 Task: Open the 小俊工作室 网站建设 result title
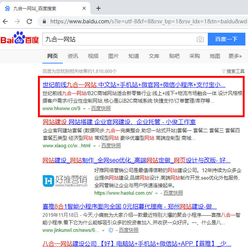[119, 122]
